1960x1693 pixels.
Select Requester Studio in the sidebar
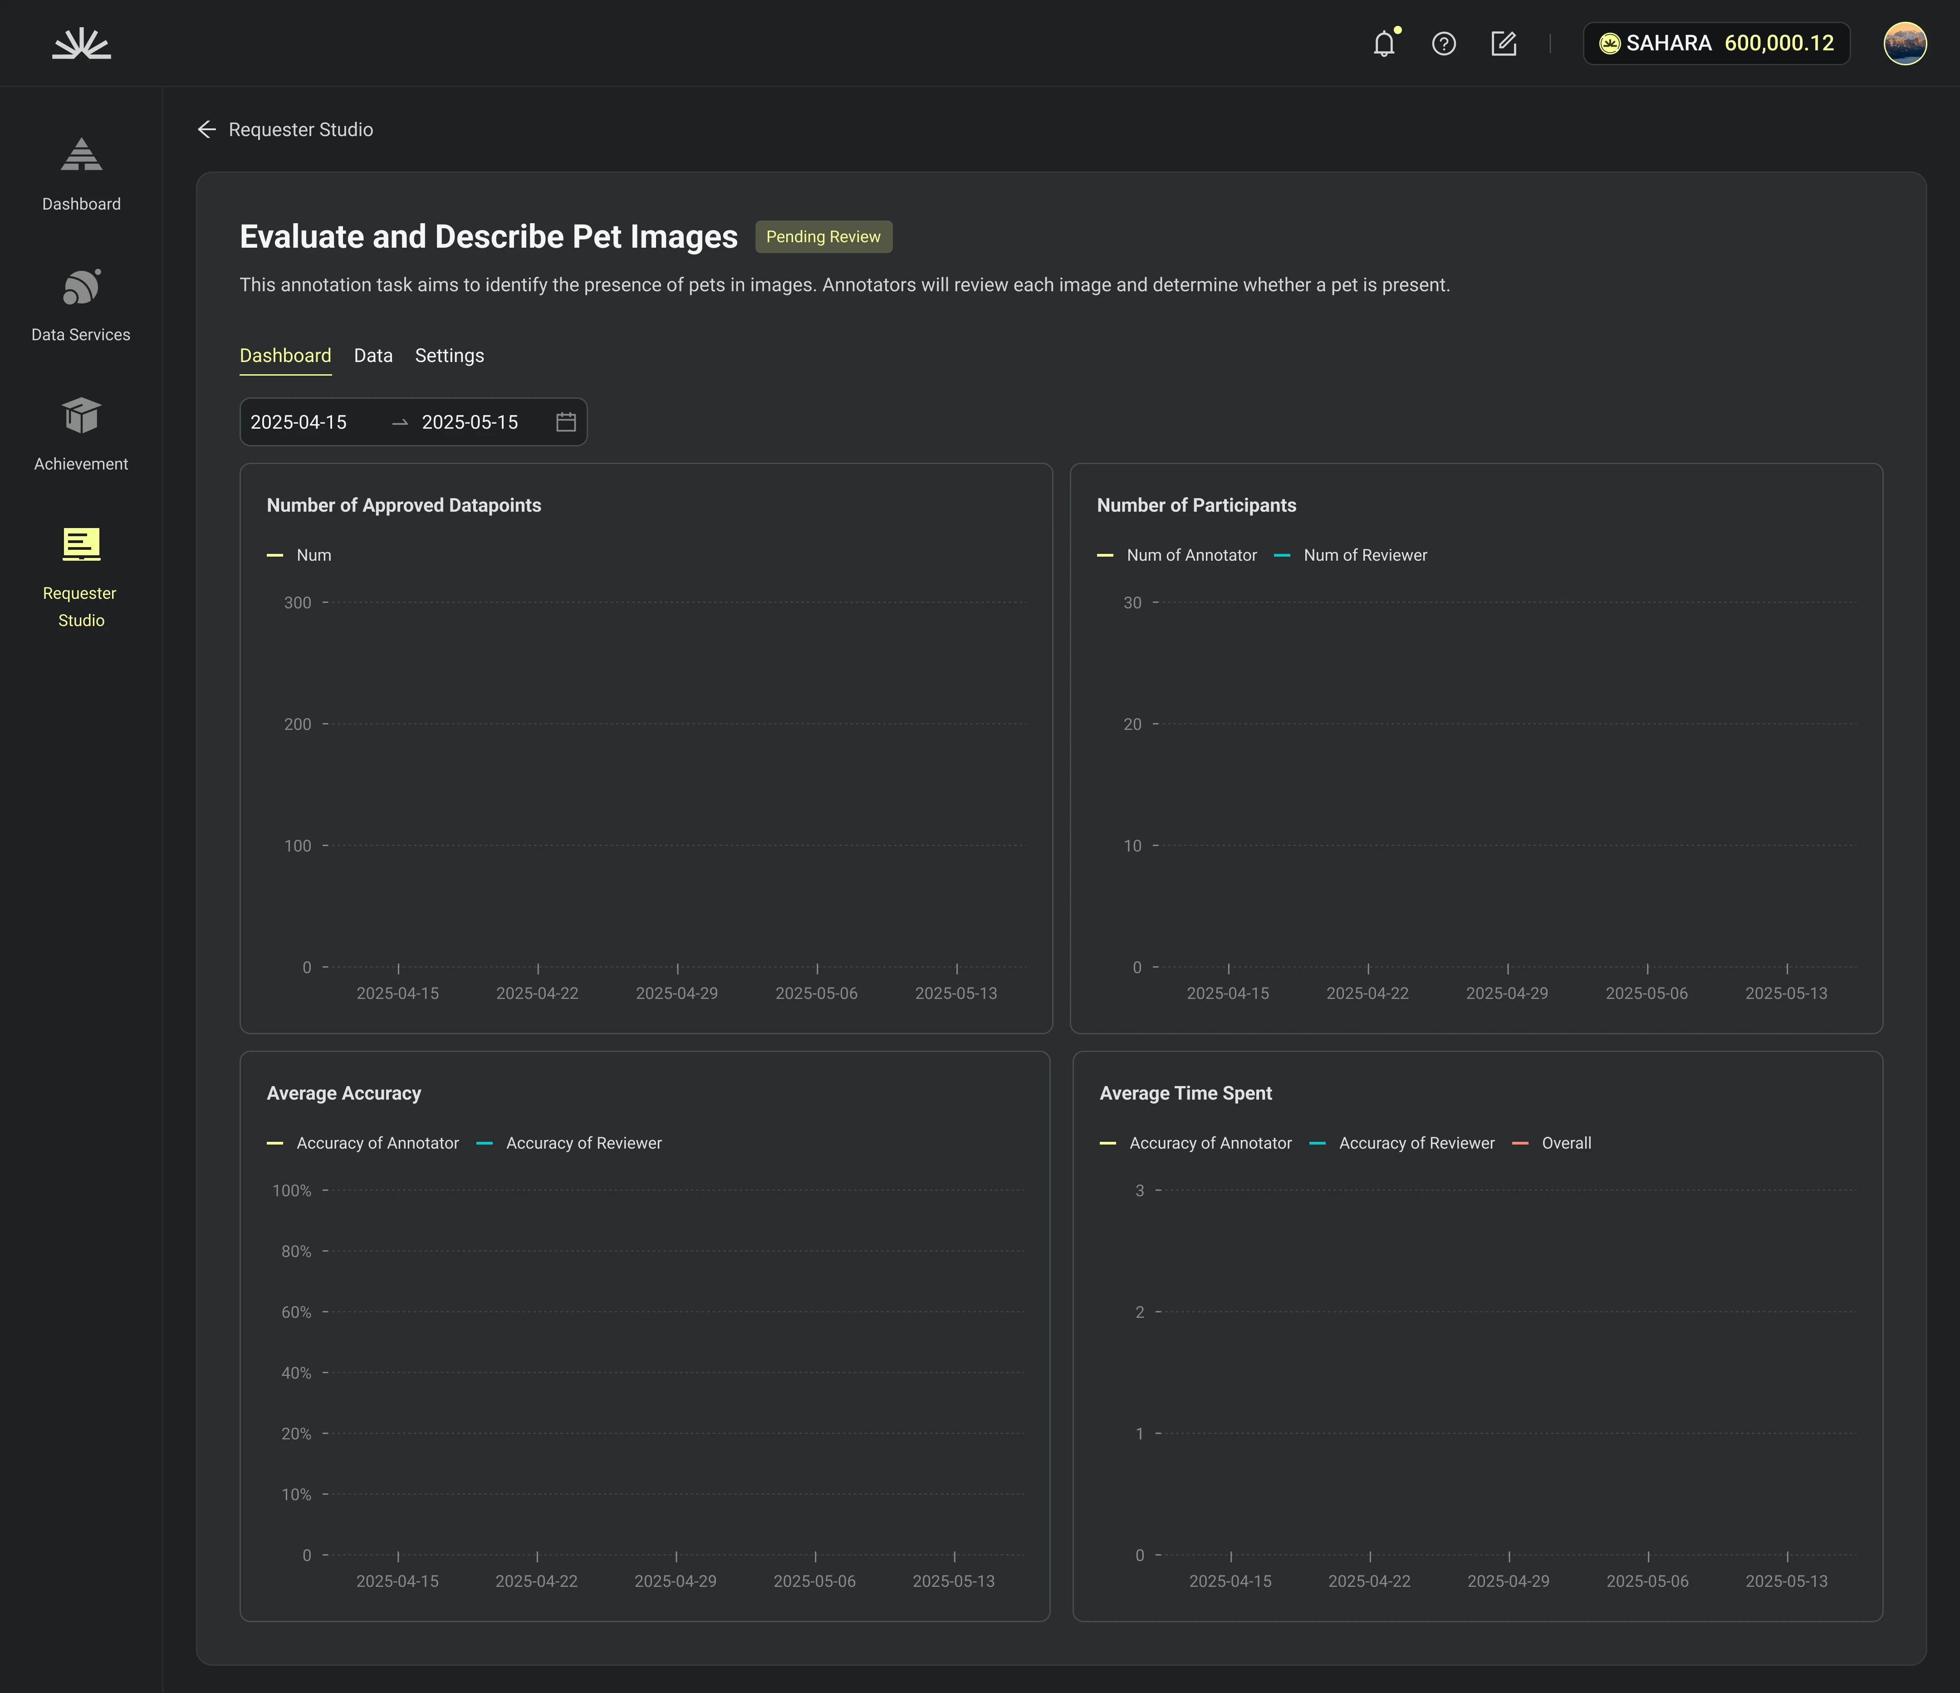coord(81,577)
